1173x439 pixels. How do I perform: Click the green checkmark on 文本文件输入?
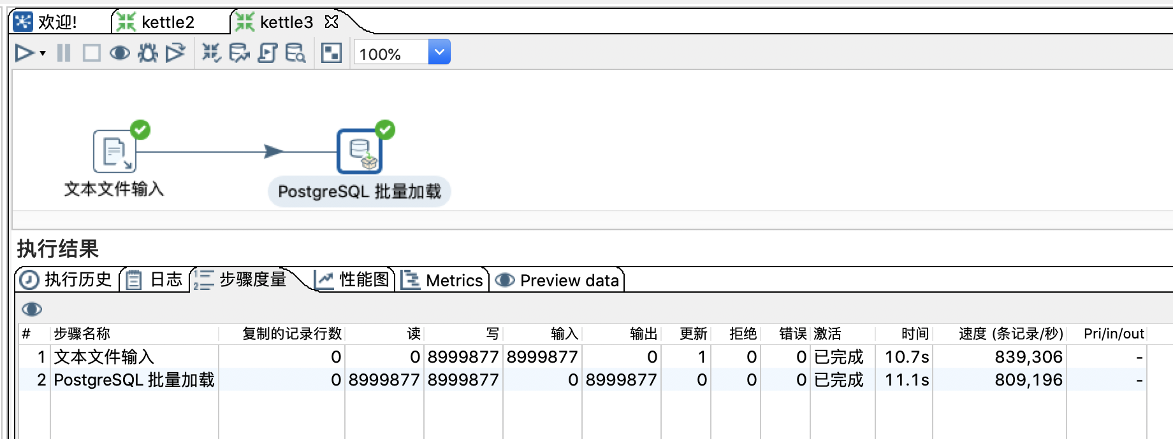[x=140, y=130]
